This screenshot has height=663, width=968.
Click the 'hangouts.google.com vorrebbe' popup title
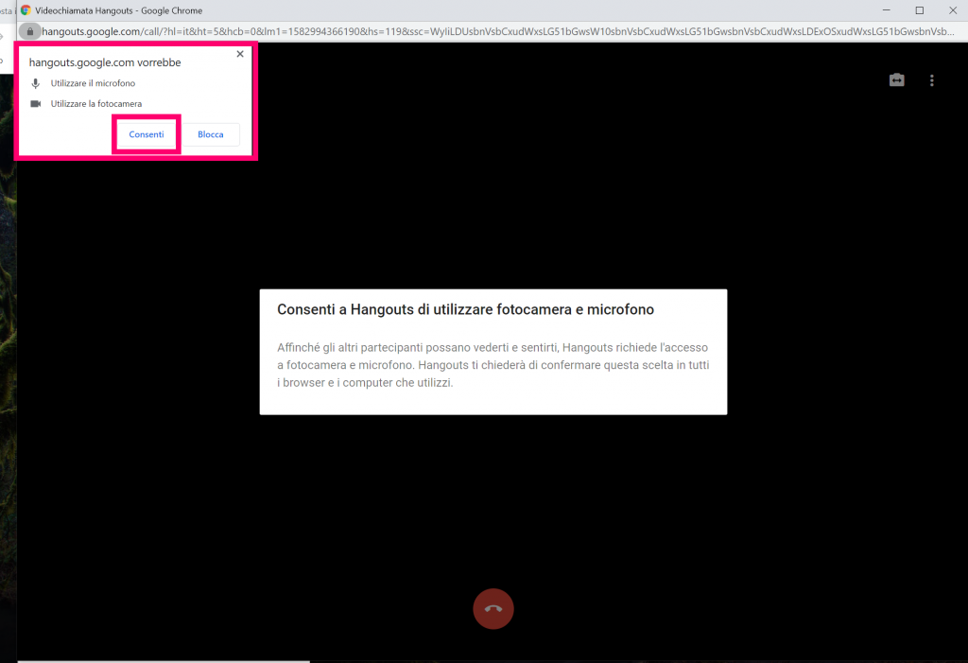tap(105, 62)
